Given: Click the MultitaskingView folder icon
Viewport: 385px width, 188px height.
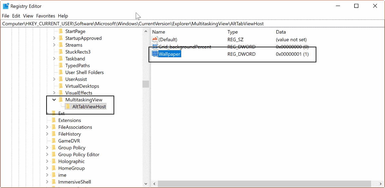Looking at the screenshot, I should click(x=61, y=100).
